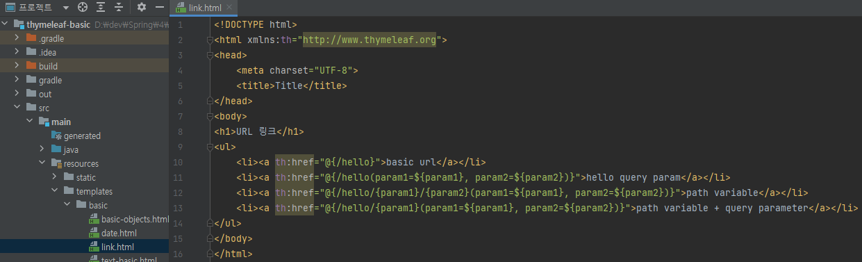
Task: Click the thymeleaf.org namespace URL
Action: pyautogui.click(x=370, y=40)
